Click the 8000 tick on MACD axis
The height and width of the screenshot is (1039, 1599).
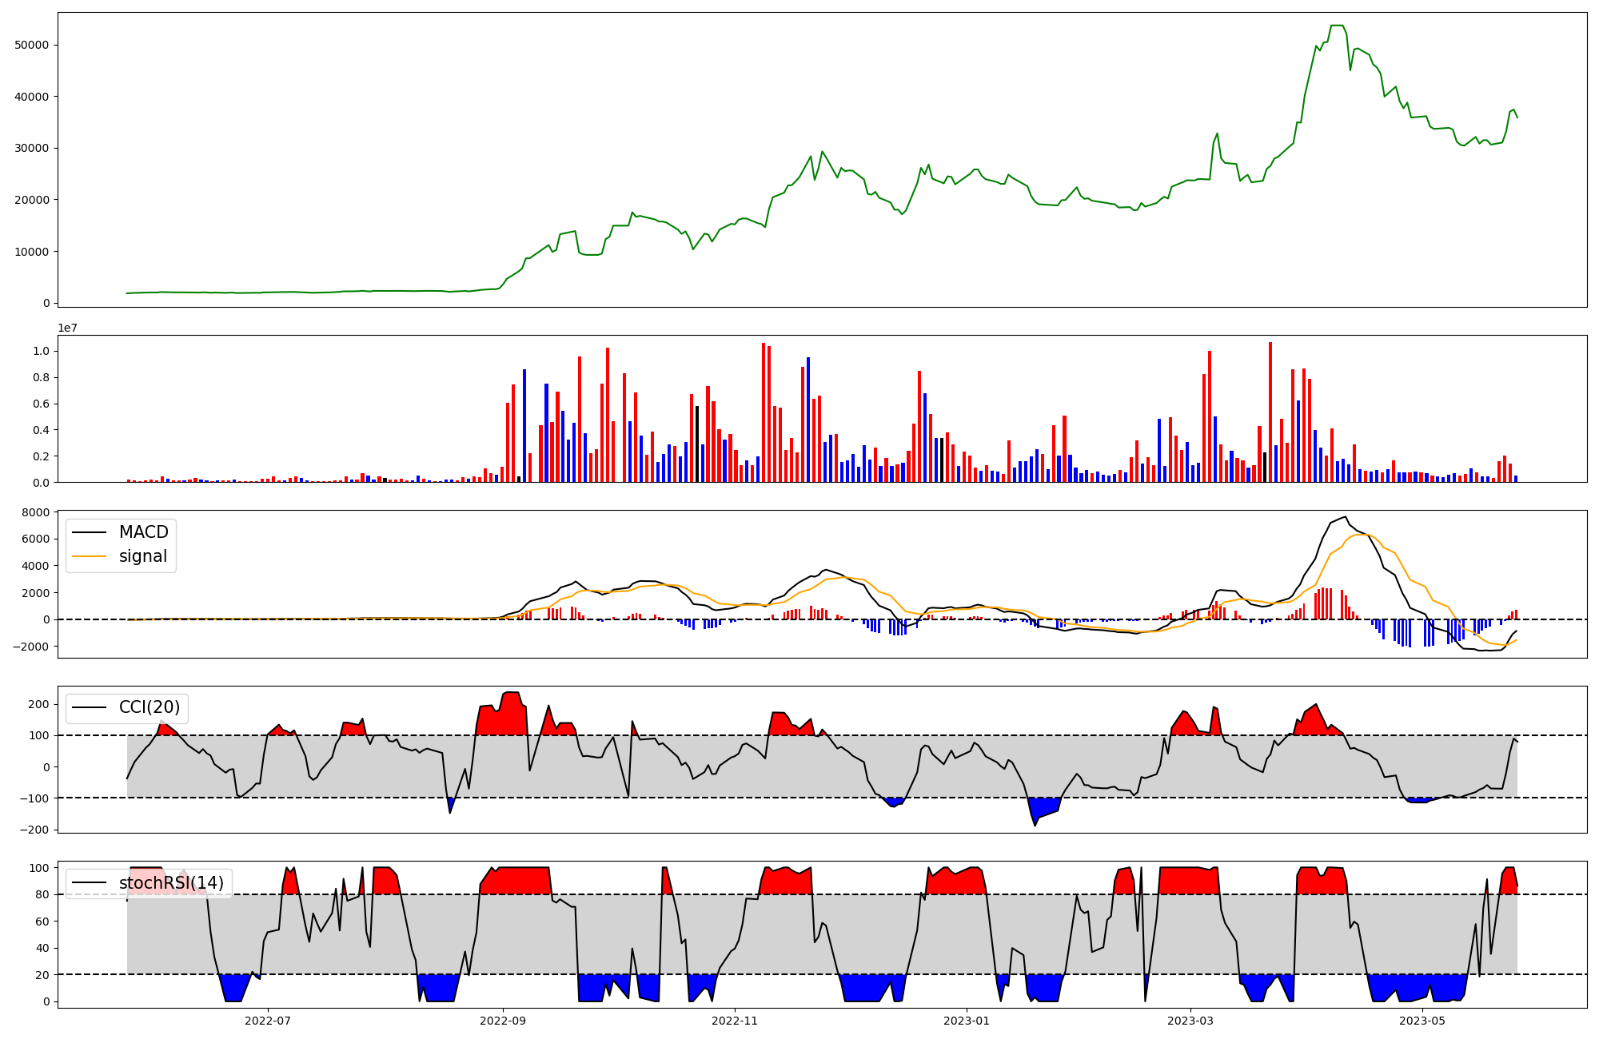37,512
